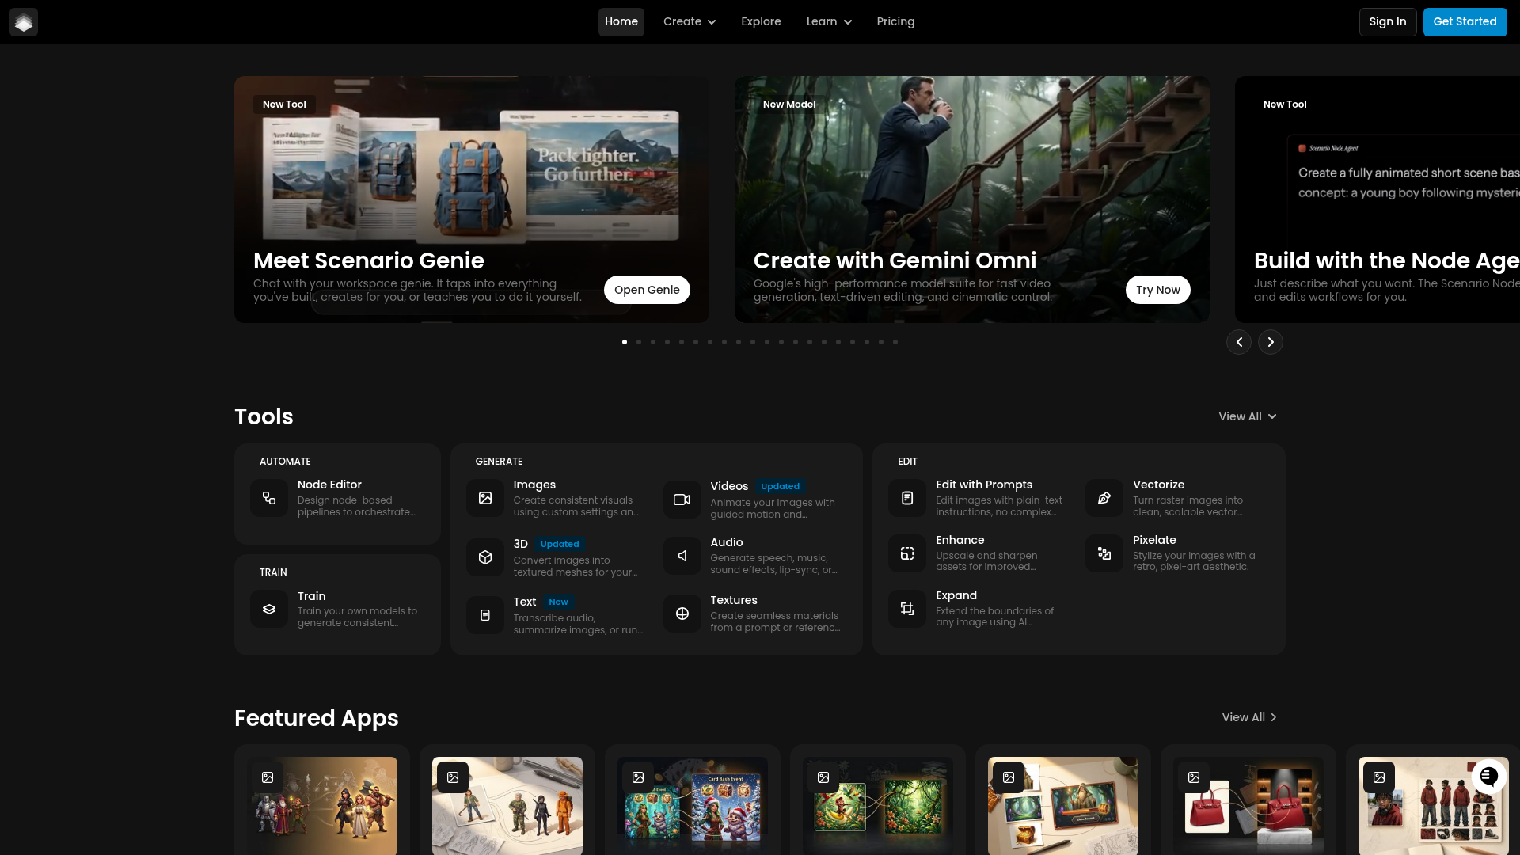The image size is (1520, 855).
Task: Click image icon on red handbag app
Action: pyautogui.click(x=1194, y=777)
